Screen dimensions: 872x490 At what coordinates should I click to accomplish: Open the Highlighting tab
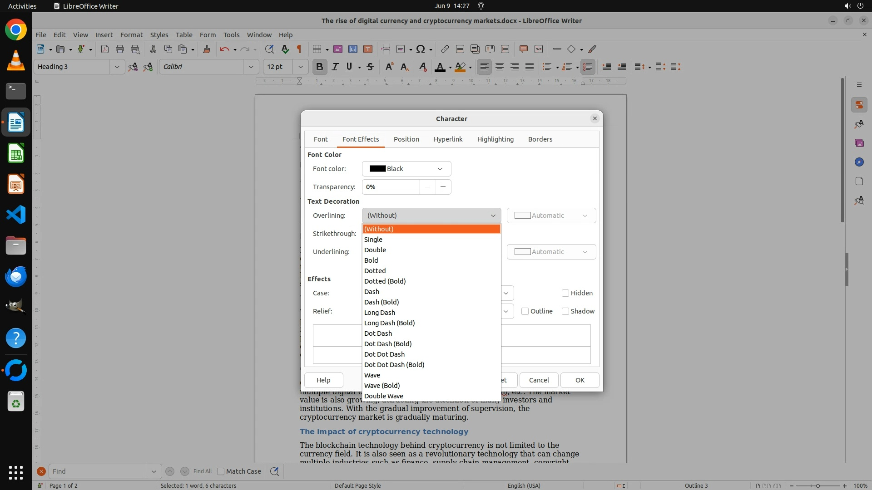495,139
